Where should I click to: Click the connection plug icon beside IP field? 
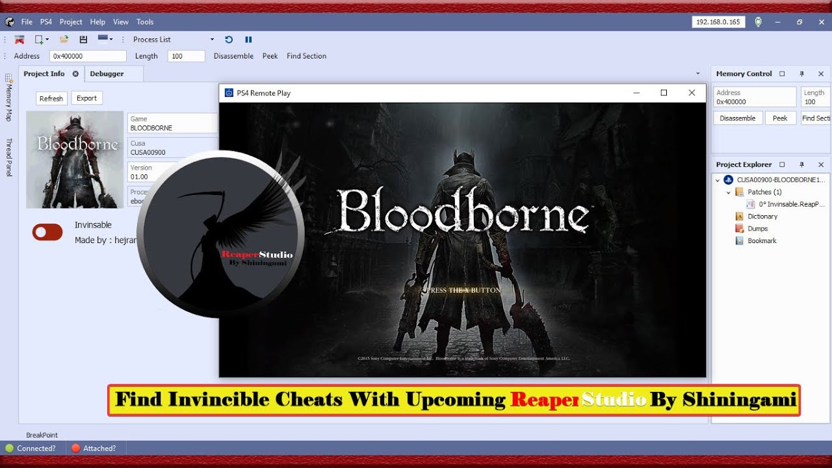tap(758, 22)
